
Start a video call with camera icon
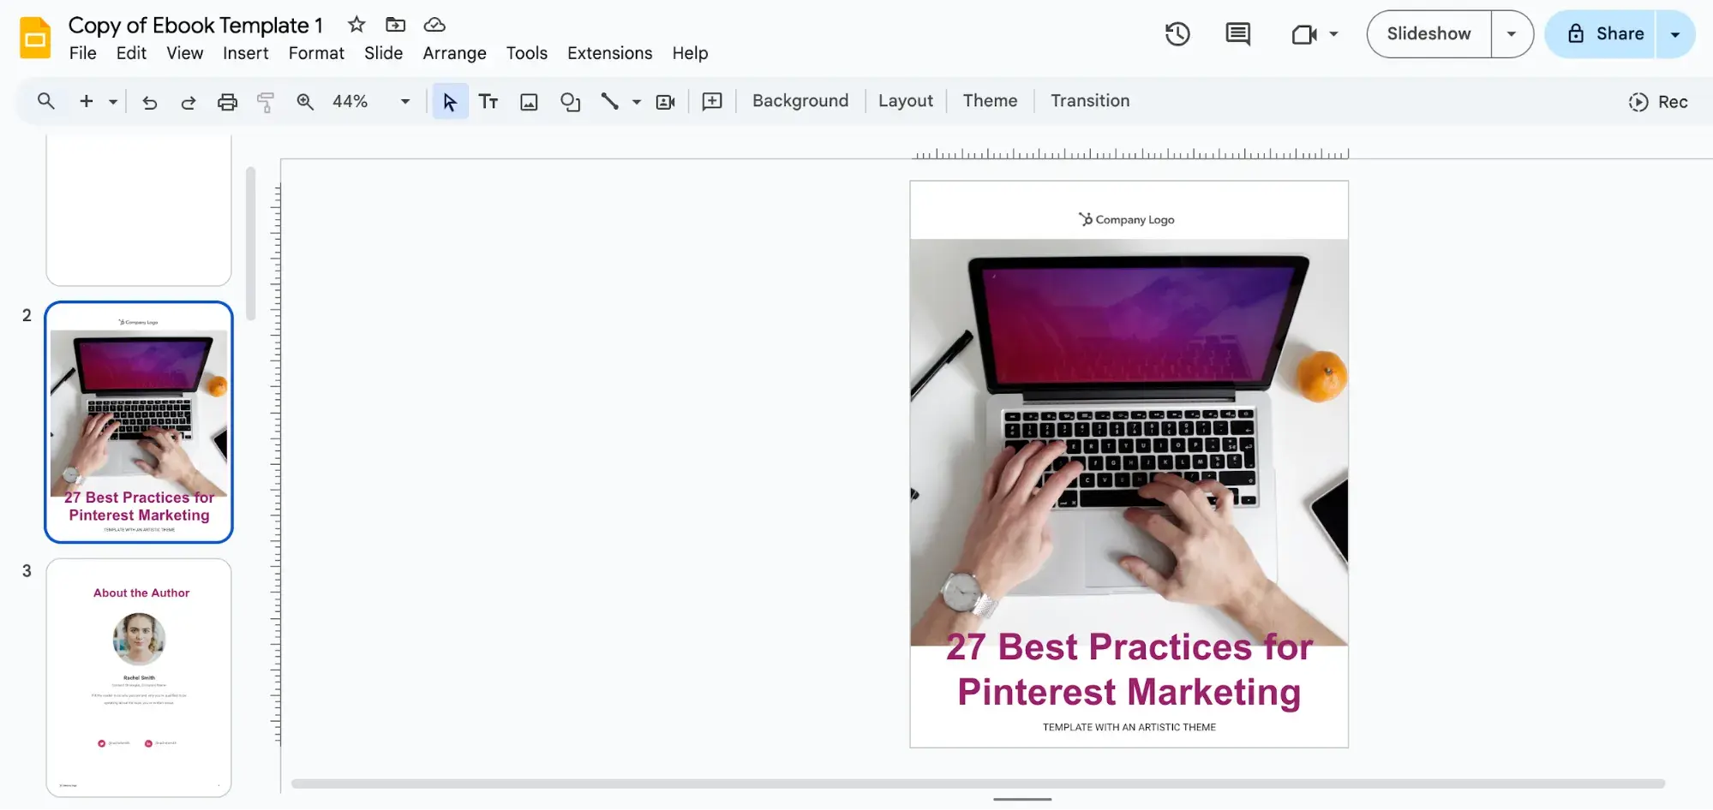pos(1303,34)
